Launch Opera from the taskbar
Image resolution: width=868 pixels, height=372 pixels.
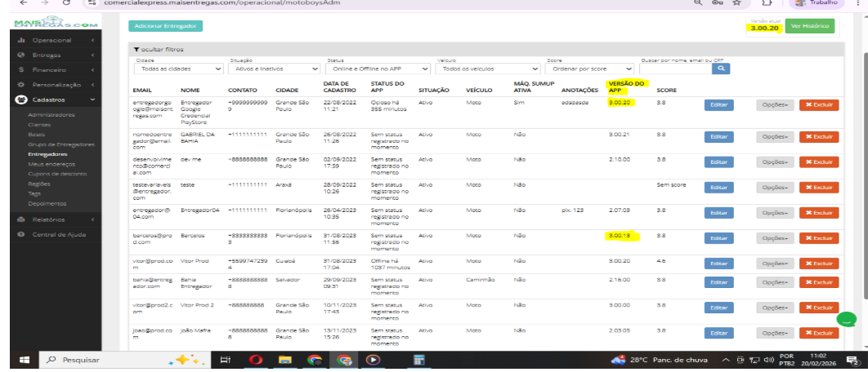[x=255, y=360]
